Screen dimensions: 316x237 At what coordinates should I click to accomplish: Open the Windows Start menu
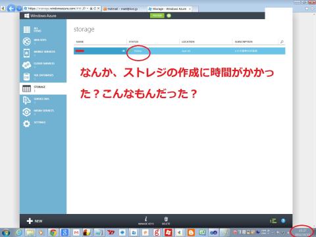(x=5, y=232)
